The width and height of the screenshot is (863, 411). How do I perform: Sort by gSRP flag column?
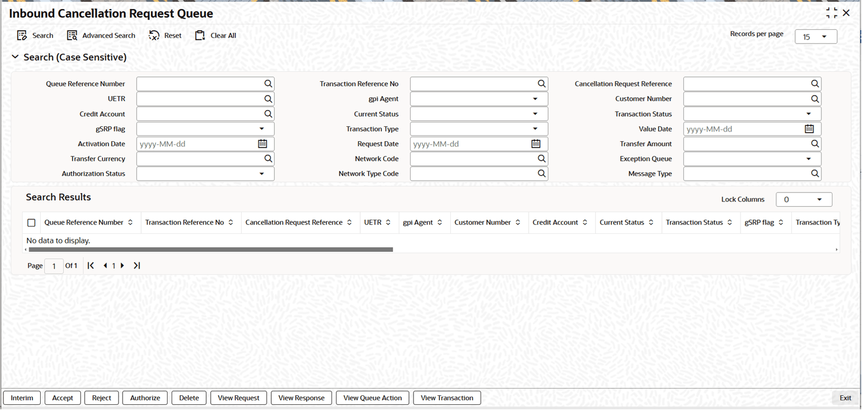(x=781, y=222)
